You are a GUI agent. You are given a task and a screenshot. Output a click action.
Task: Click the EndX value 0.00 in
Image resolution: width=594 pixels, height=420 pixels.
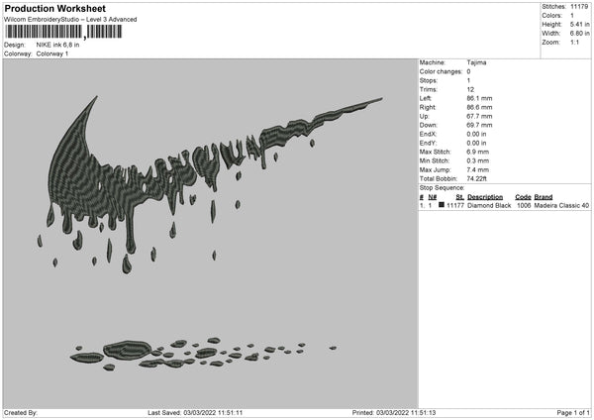[x=476, y=134]
